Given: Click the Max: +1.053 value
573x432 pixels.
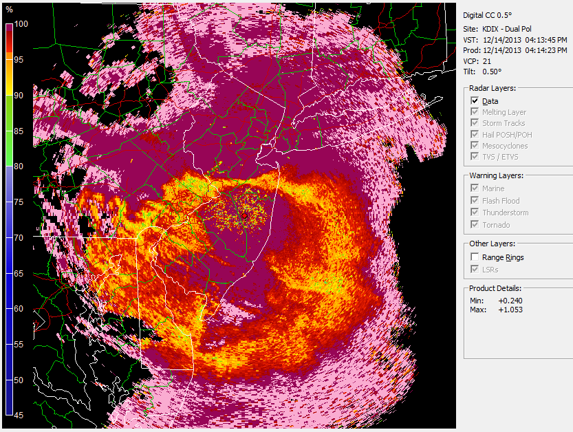Looking at the screenshot, I should [x=510, y=310].
